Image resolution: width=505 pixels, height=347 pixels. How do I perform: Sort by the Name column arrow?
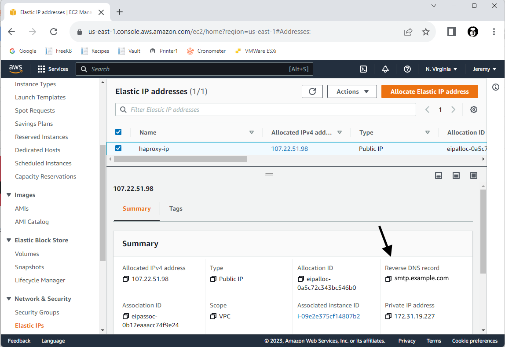click(252, 132)
